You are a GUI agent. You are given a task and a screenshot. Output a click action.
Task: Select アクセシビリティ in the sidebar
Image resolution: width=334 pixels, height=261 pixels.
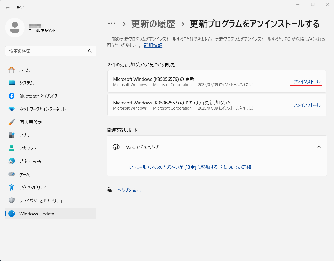coord(51,188)
